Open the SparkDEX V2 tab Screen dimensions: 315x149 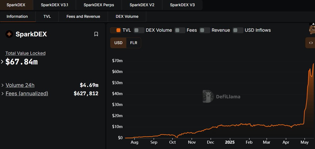click(x=142, y=5)
